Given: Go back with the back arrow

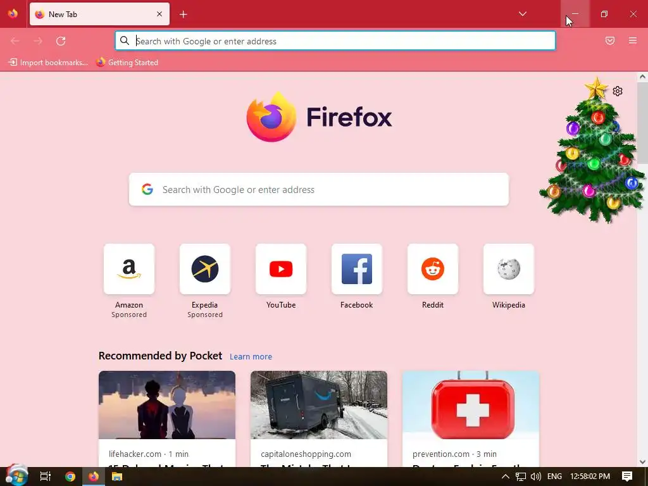Looking at the screenshot, I should tap(15, 41).
